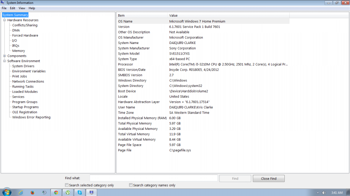Select Forced Hardware tree item
350x196 pixels.
25,35
